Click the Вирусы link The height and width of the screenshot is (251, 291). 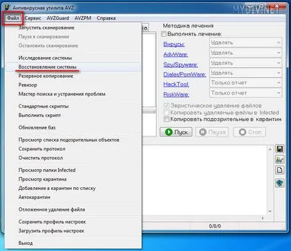[174, 44]
